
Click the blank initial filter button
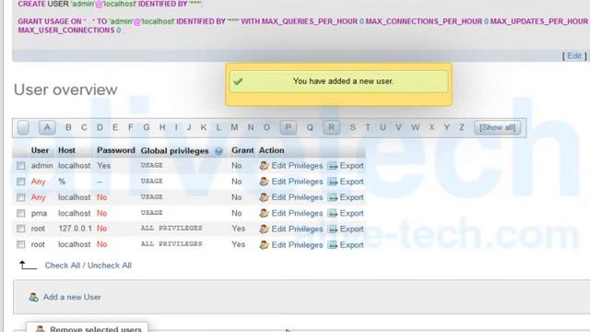[23, 127]
